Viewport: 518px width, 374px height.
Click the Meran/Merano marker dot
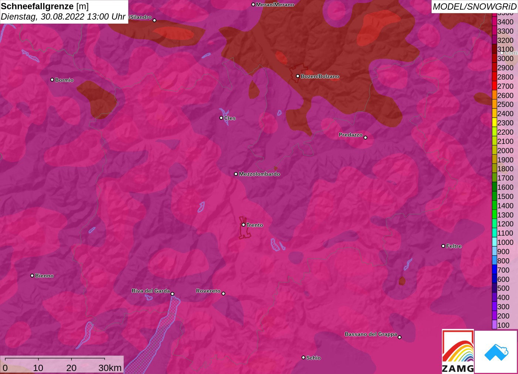coord(253,4)
